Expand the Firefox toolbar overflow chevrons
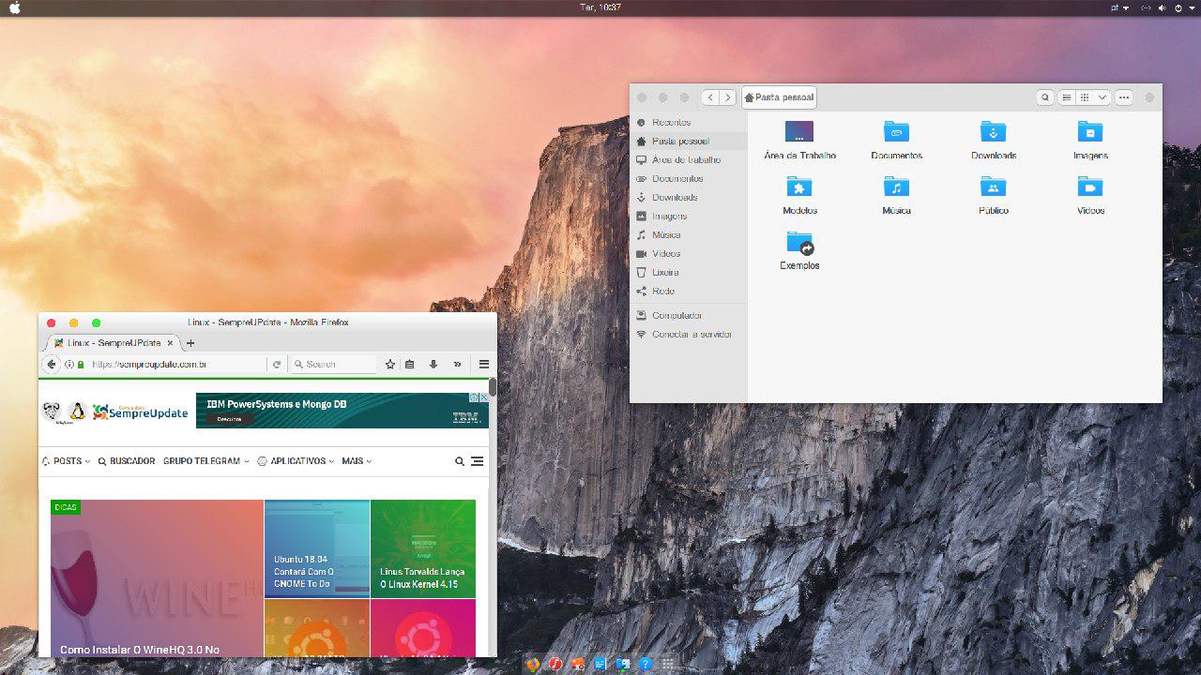The width and height of the screenshot is (1201, 675). 458,364
